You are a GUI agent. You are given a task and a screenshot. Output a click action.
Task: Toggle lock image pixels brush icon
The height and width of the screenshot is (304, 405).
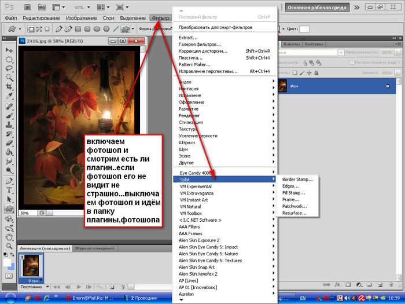point(302,73)
